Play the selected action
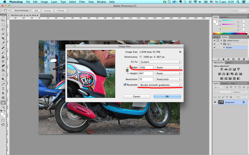The height and width of the screenshot is (155, 249). (x=228, y=59)
